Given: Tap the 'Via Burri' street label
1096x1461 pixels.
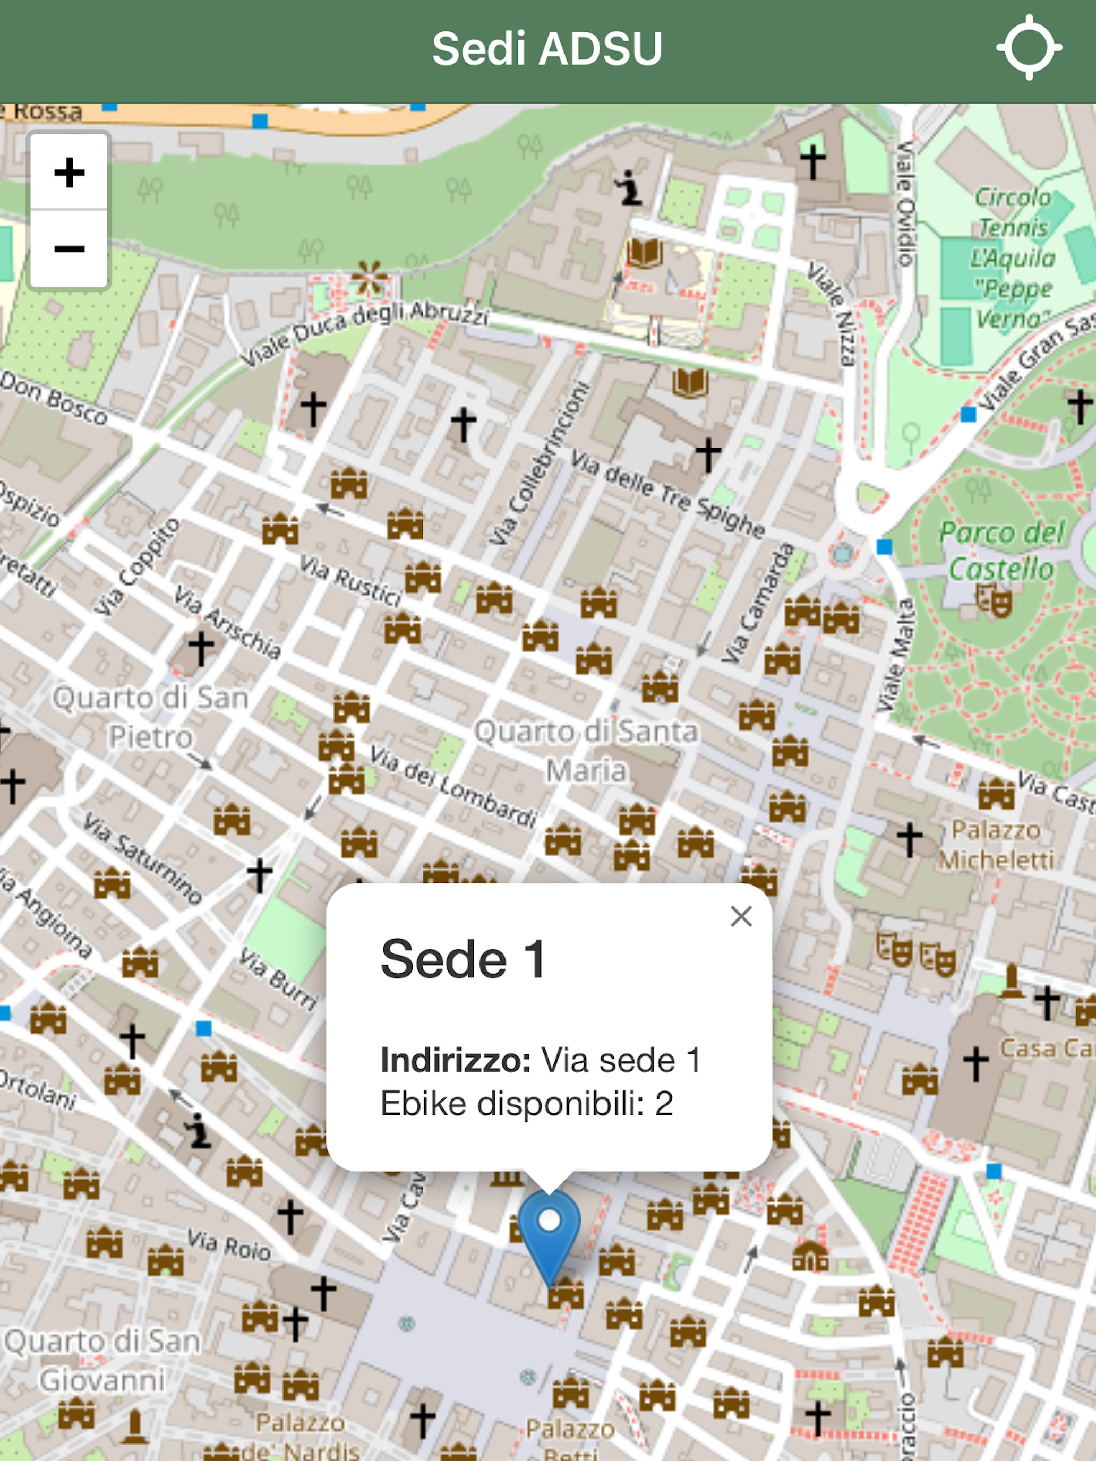Looking at the screenshot, I should coord(278,979).
